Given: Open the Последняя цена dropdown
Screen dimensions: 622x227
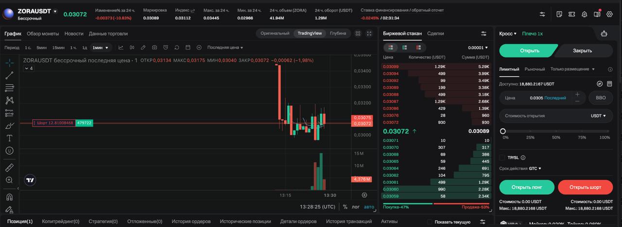Looking at the screenshot, I should [225, 48].
